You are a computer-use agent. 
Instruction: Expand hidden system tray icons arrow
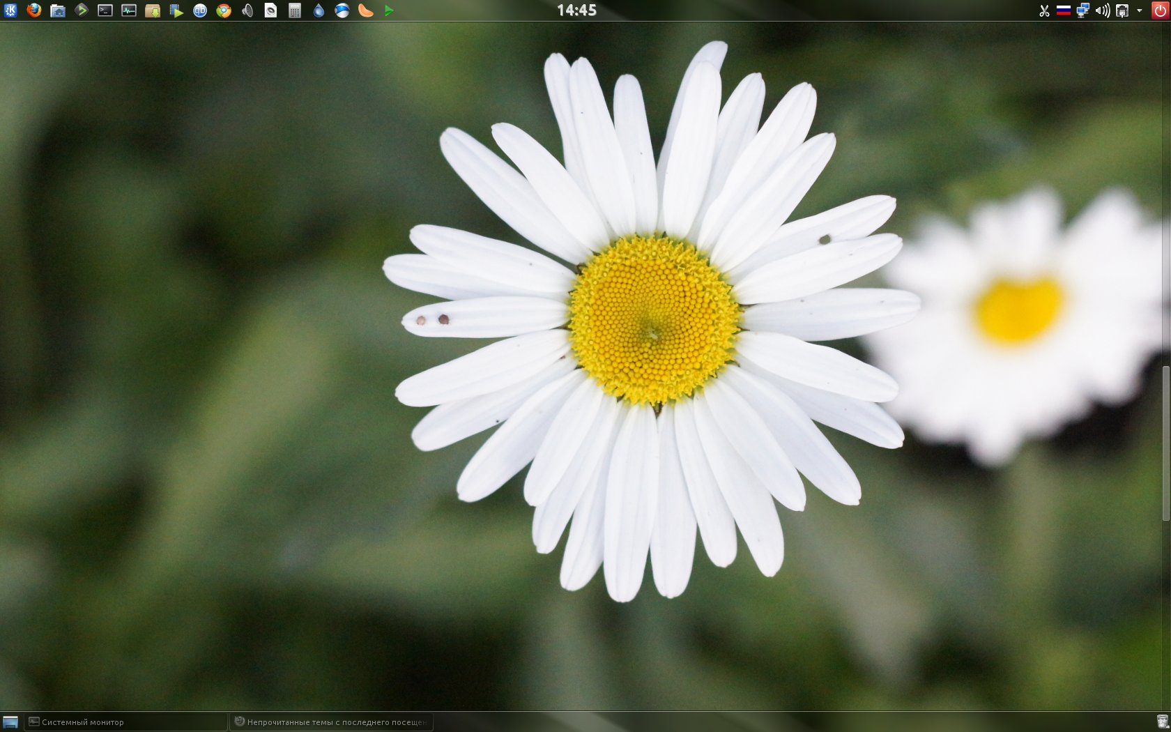point(1140,10)
